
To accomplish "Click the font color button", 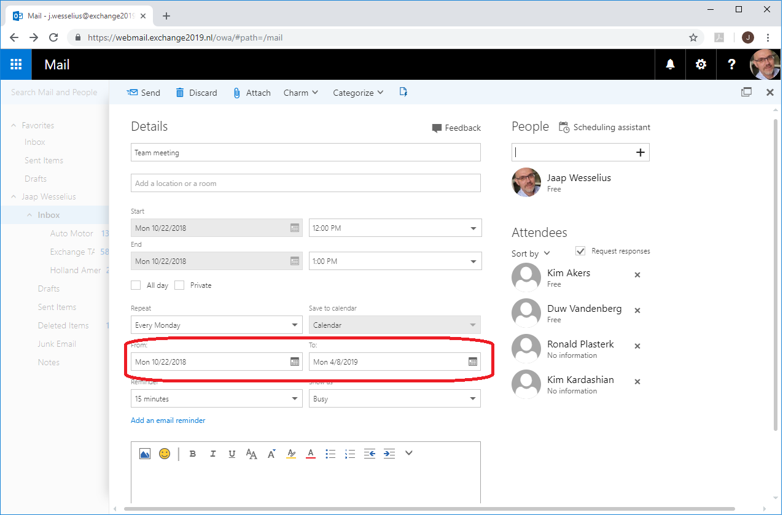I will [x=310, y=454].
